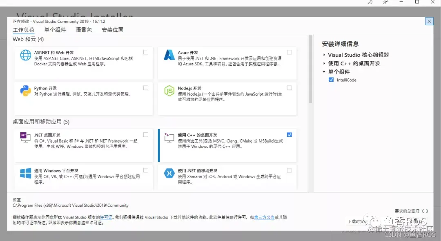Click the .NET desktop development icon

pyautogui.click(x=25, y=137)
